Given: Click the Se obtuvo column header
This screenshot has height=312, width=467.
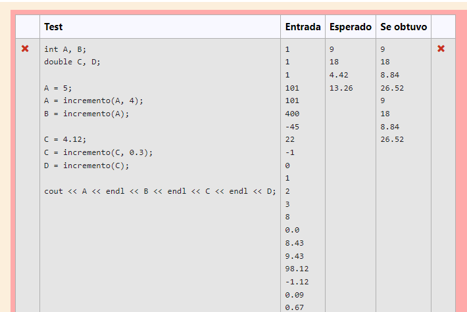Looking at the screenshot, I should (x=403, y=27).
